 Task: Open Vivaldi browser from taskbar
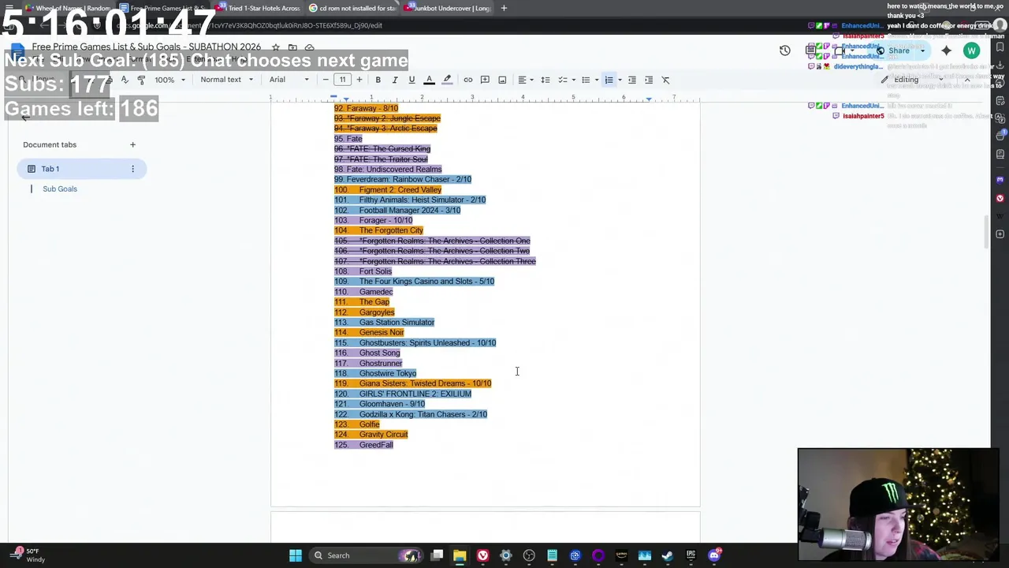click(x=482, y=555)
